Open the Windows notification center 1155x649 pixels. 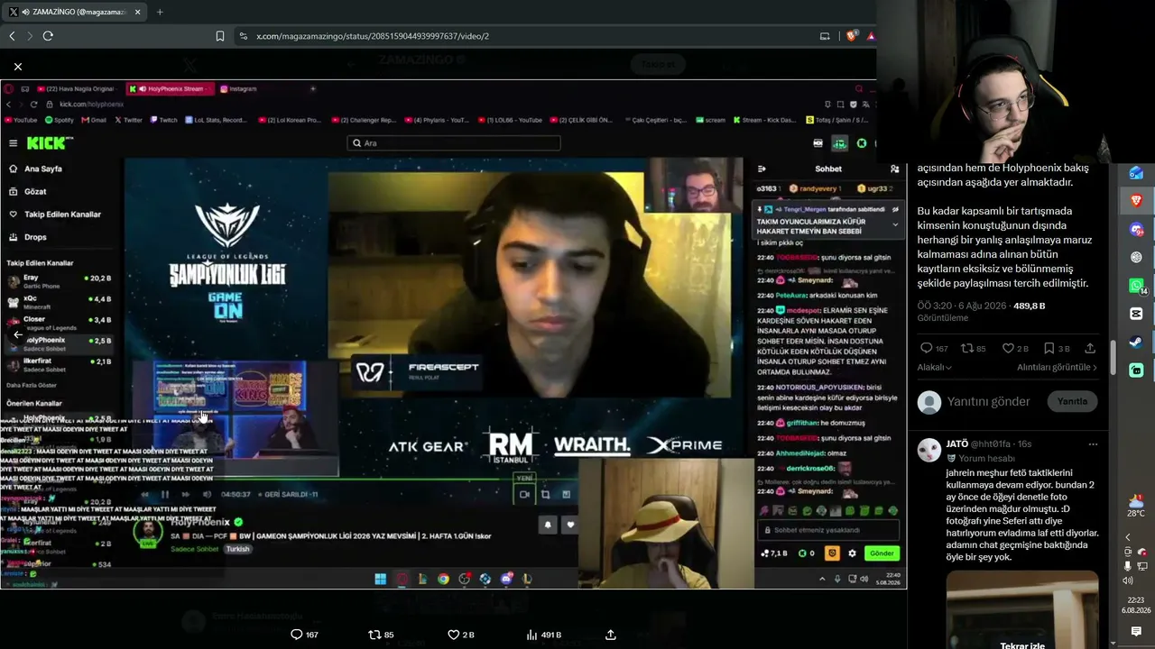tap(1136, 632)
